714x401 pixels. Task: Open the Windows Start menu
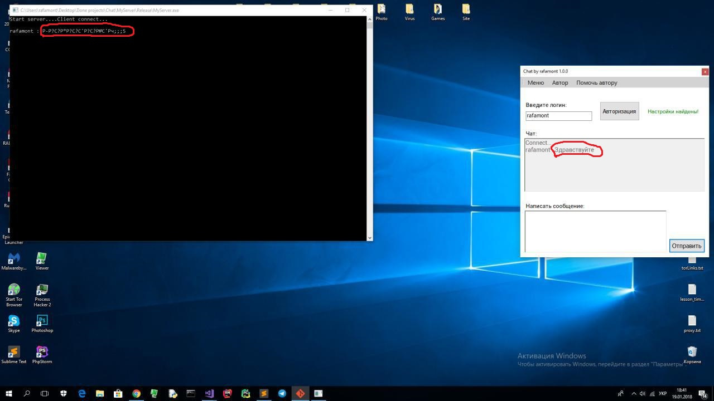click(8, 393)
